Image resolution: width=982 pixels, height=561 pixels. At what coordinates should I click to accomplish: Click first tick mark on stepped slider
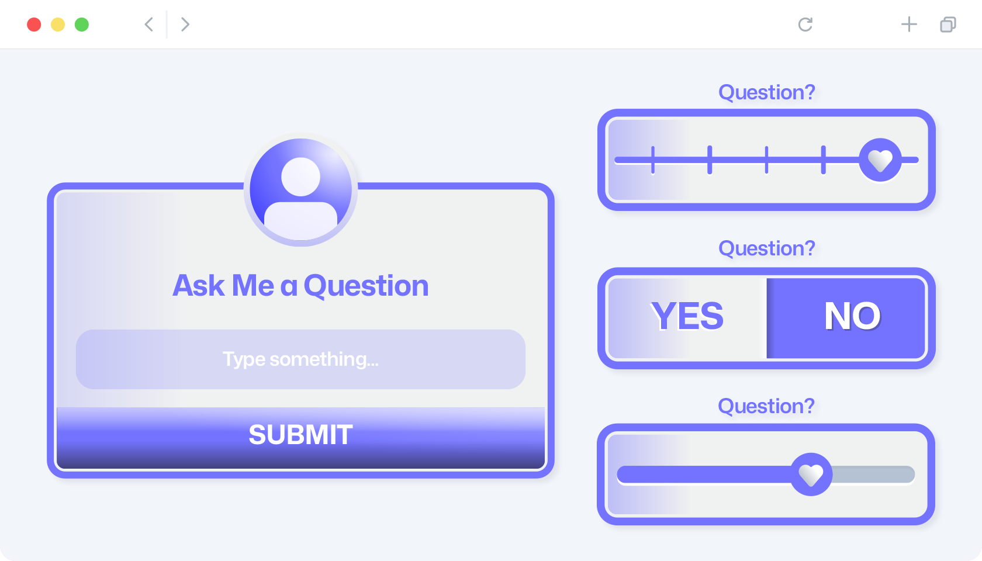pos(653,160)
